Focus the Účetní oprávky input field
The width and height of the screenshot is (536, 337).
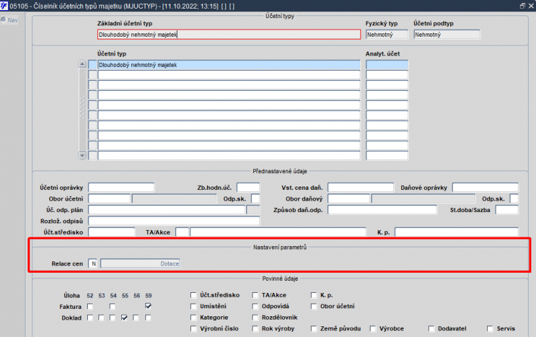pyautogui.click(x=121, y=187)
